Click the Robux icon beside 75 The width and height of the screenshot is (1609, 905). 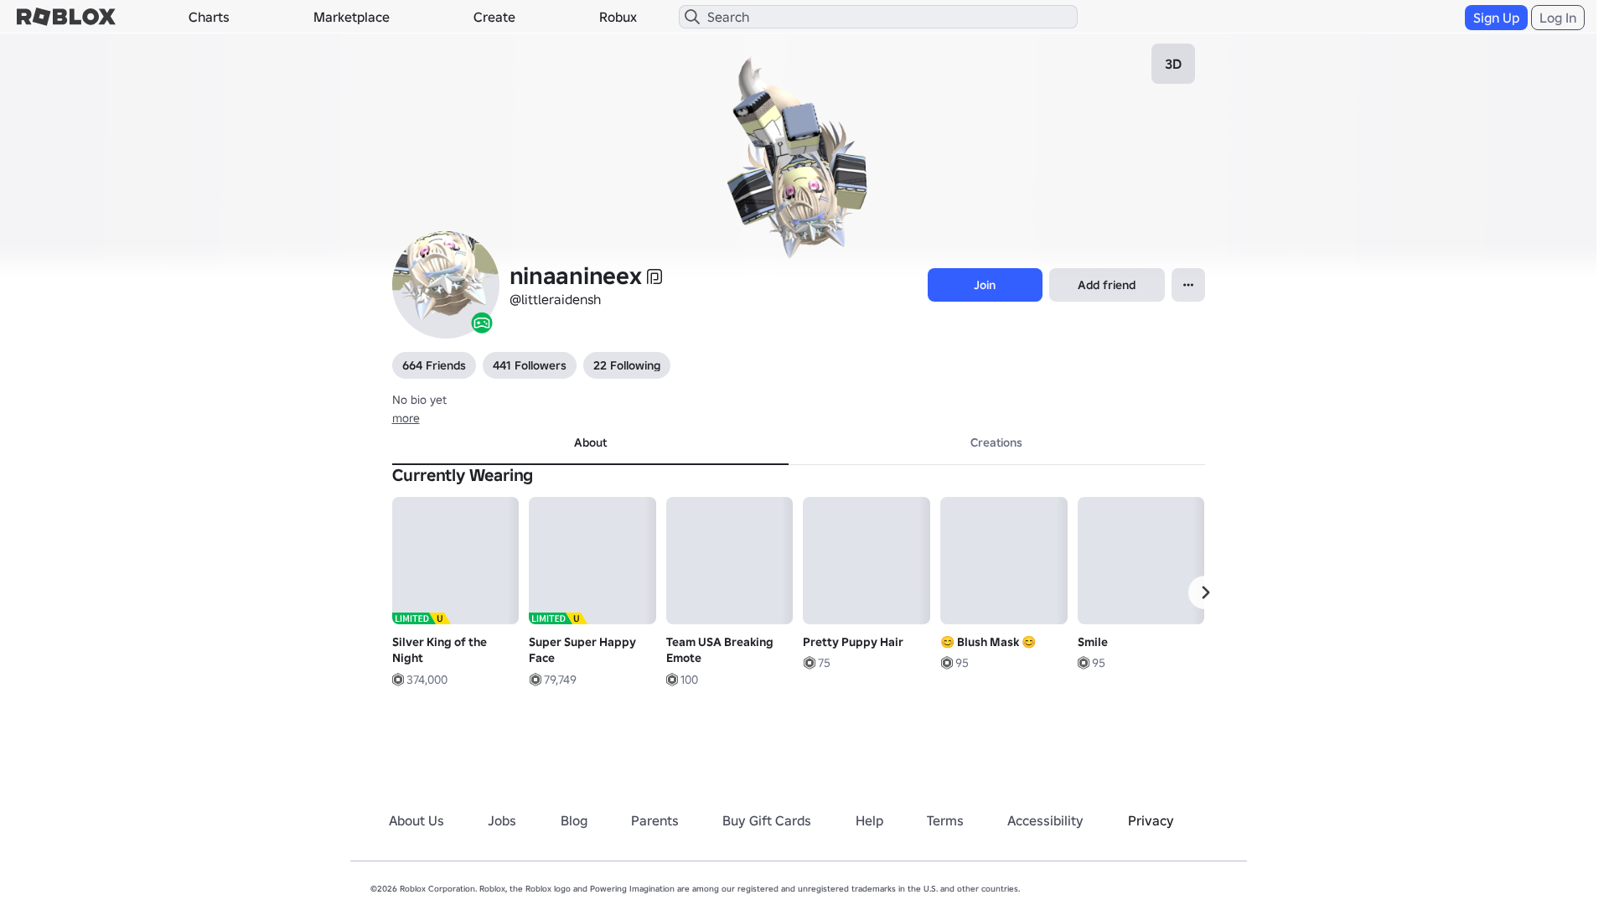coord(809,663)
